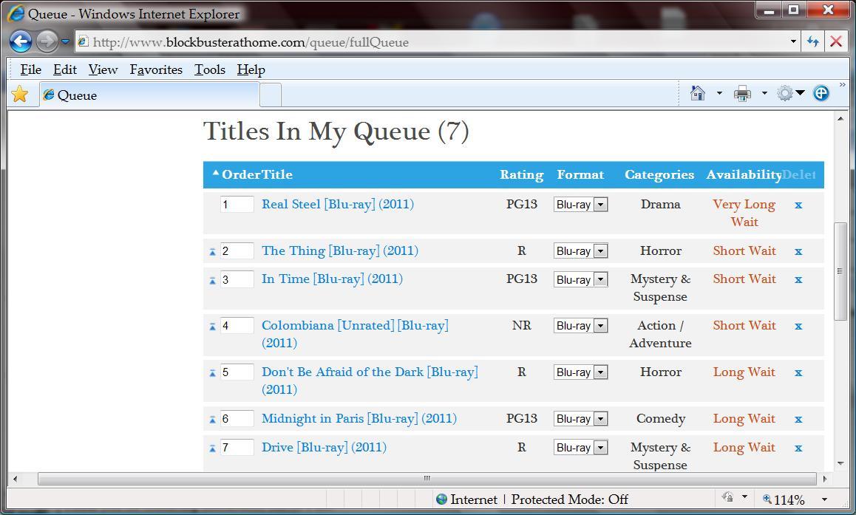The image size is (856, 515).
Task: Delete The Thing from the queue
Action: point(798,251)
